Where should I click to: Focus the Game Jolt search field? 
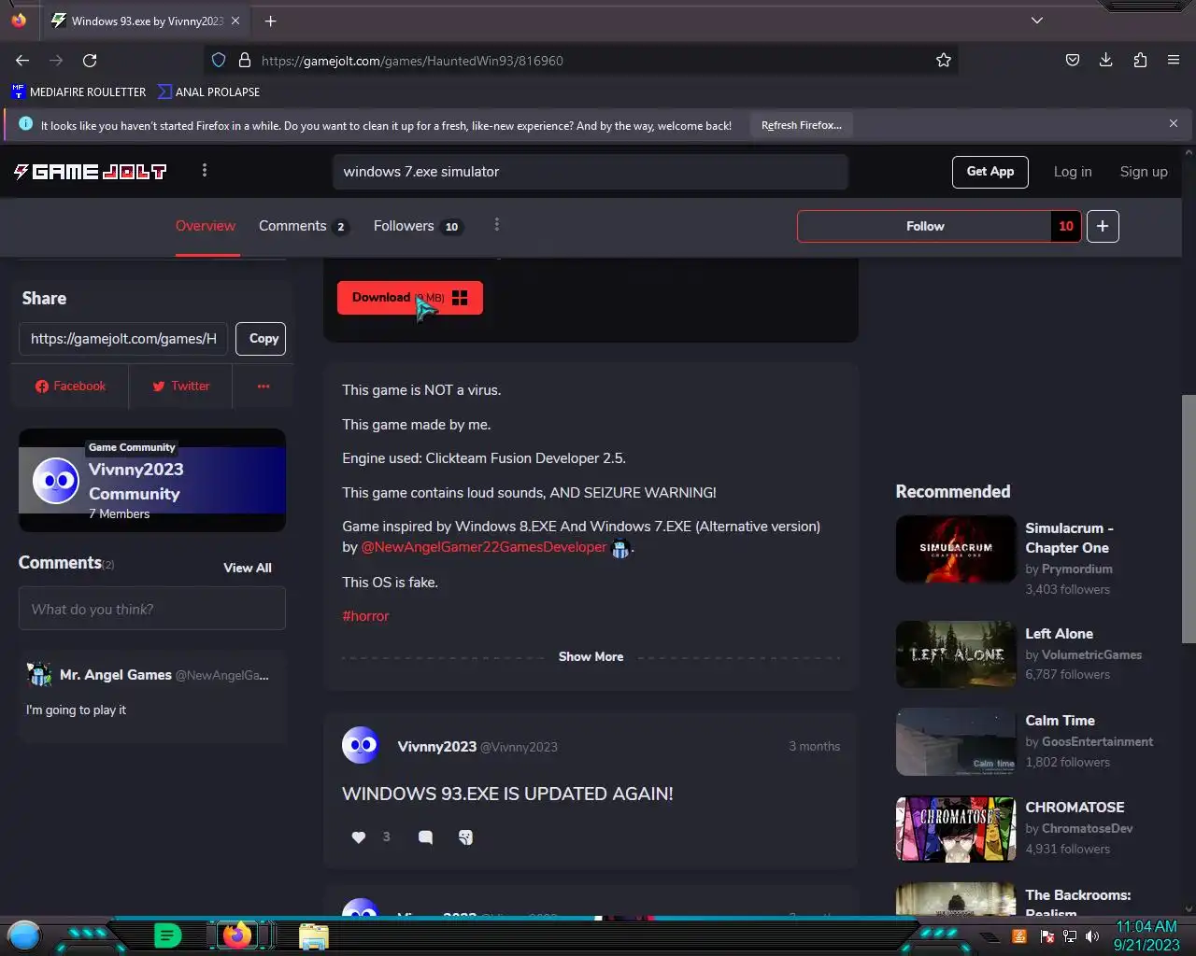(x=591, y=172)
